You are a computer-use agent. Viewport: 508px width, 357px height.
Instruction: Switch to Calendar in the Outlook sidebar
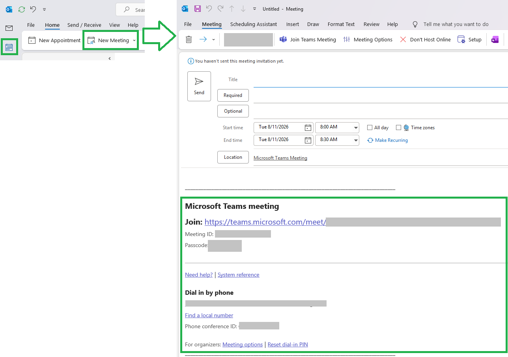click(x=9, y=47)
